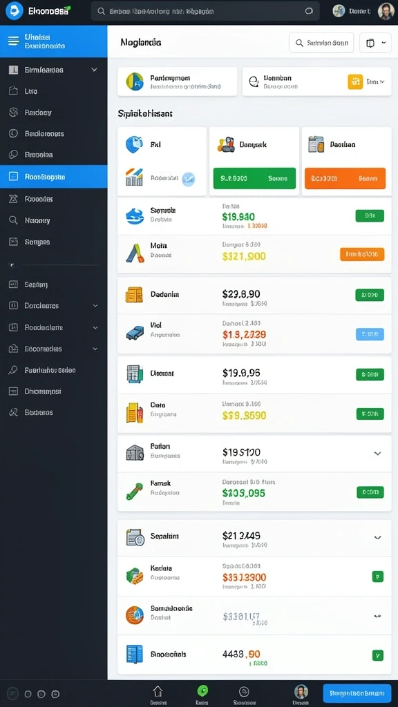Click the orange button on the Dacitan card
The width and height of the screenshot is (398, 707).
(345, 179)
